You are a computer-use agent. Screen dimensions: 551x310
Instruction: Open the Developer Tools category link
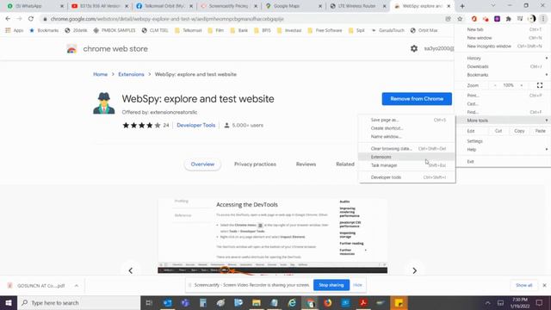[195, 125]
